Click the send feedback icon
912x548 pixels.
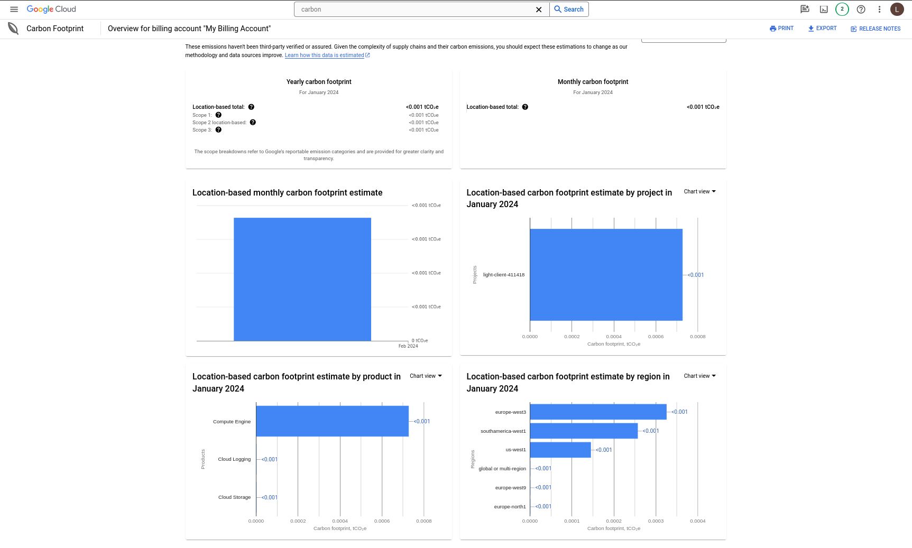(805, 9)
